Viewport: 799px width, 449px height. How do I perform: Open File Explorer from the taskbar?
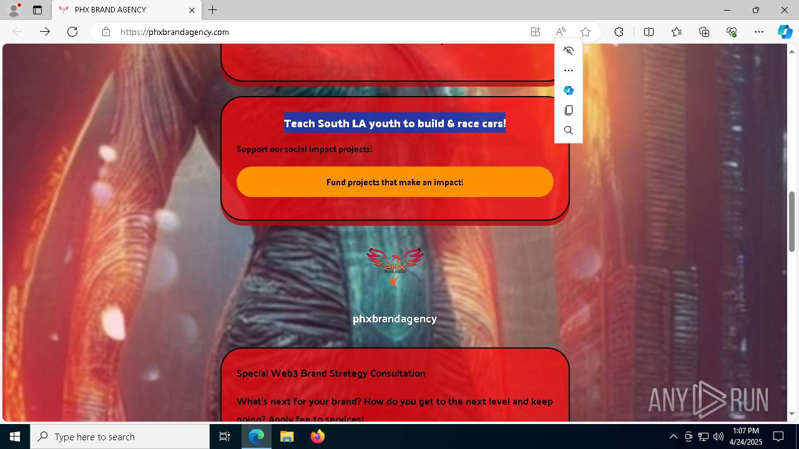(287, 437)
